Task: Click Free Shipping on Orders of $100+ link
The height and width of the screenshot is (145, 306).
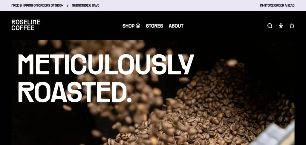Action: [37, 5]
